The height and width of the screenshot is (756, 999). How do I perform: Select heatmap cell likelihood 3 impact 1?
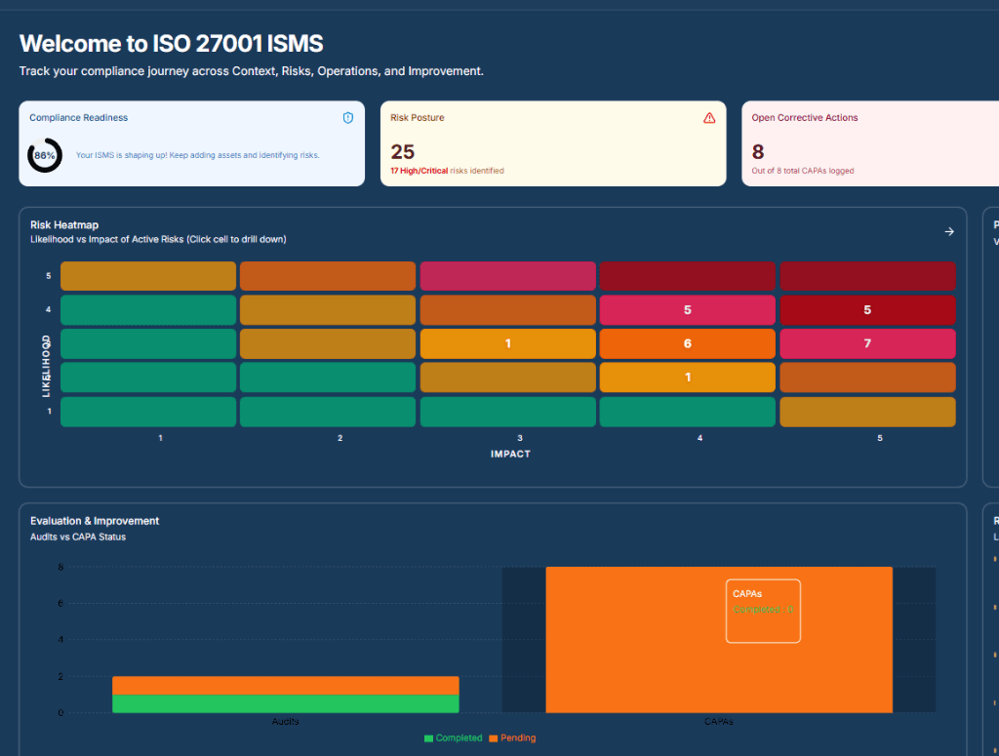pyautogui.click(x=148, y=344)
